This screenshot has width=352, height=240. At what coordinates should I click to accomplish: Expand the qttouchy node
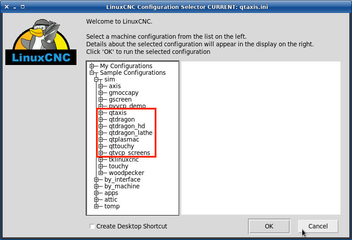click(x=101, y=146)
